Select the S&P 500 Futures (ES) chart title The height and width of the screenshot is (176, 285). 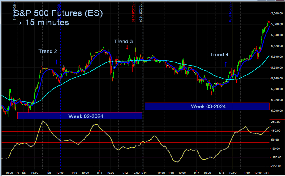point(59,13)
